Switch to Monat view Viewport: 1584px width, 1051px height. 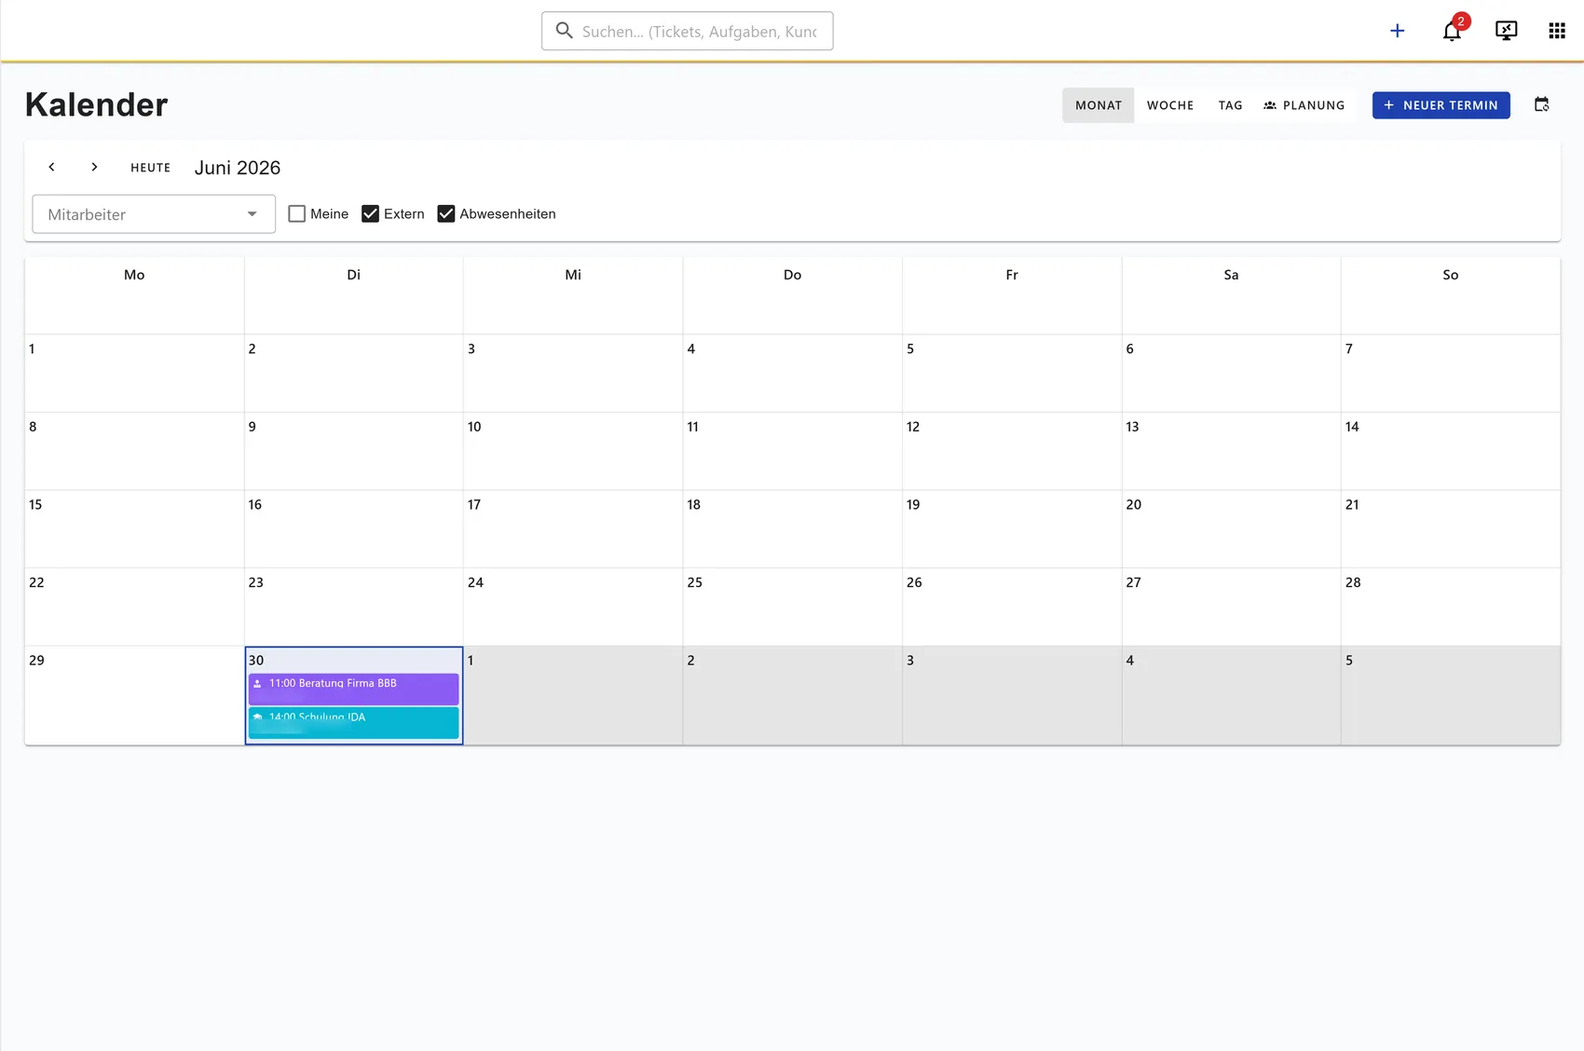(x=1099, y=105)
